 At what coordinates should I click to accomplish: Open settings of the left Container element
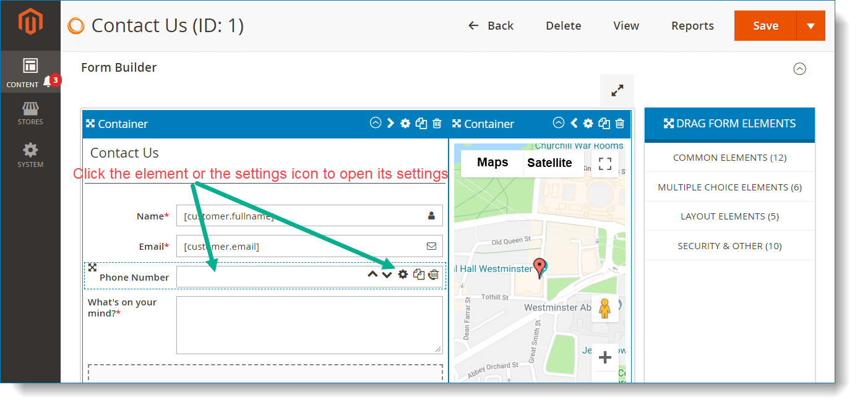pos(405,123)
